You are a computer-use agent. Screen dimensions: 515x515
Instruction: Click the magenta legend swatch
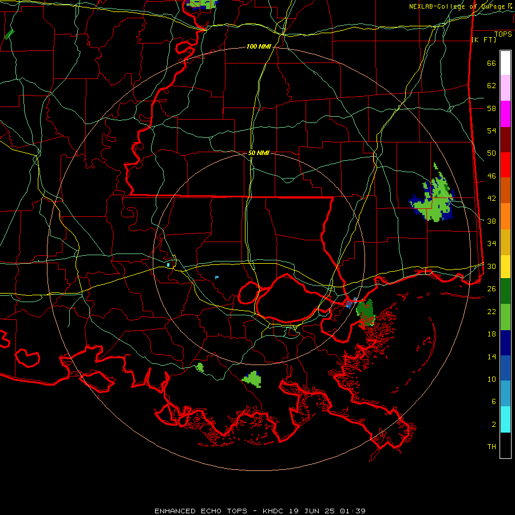(x=505, y=114)
